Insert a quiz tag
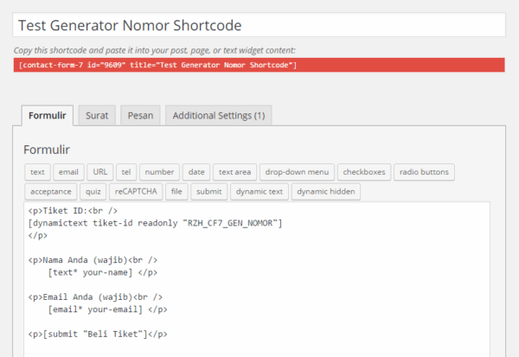The image size is (519, 357). 93,192
